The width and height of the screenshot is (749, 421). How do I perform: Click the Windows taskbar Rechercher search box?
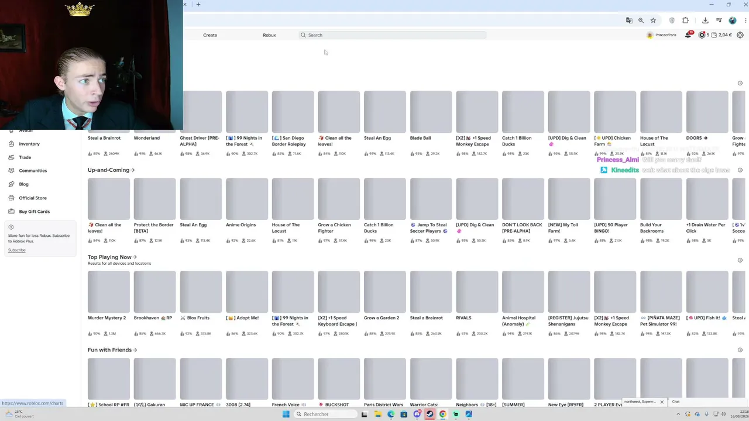pyautogui.click(x=325, y=414)
